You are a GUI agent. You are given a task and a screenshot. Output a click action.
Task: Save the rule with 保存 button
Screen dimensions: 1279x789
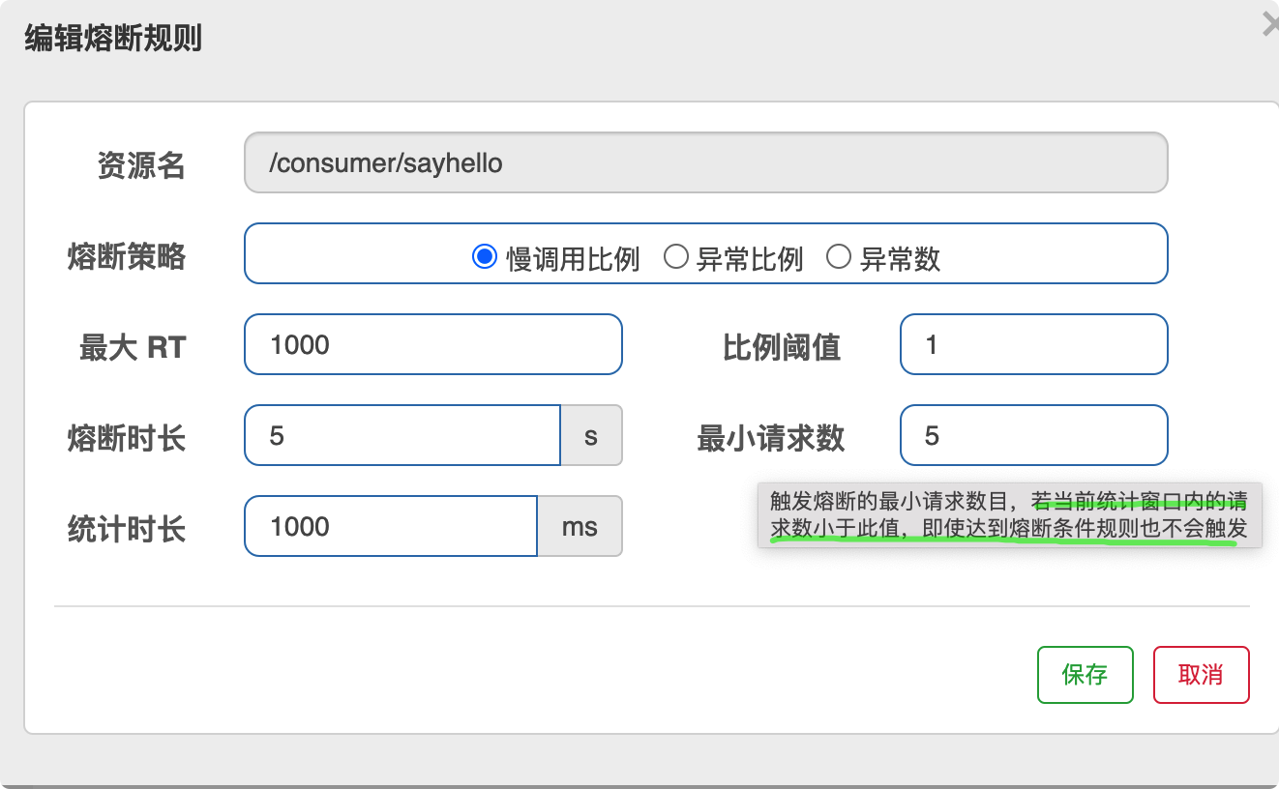[1085, 675]
